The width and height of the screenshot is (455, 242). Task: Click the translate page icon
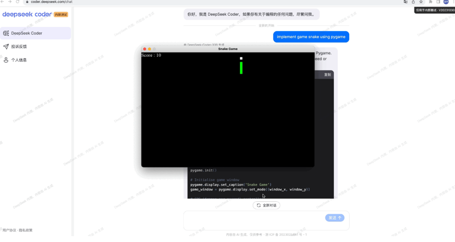[405, 2]
